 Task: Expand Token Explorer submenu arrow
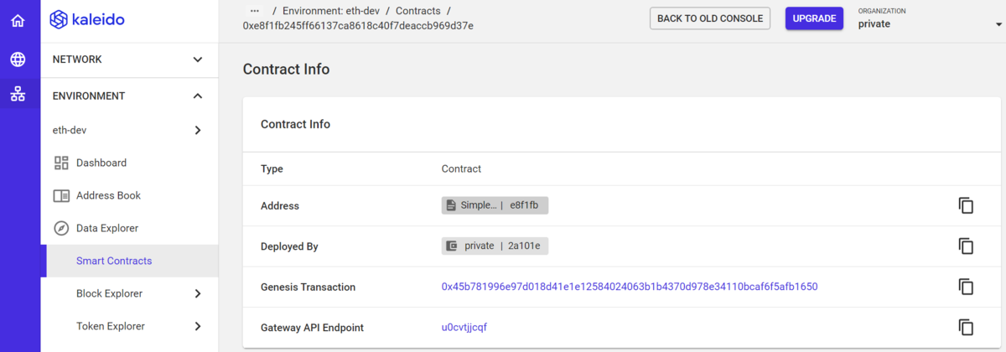pos(198,326)
